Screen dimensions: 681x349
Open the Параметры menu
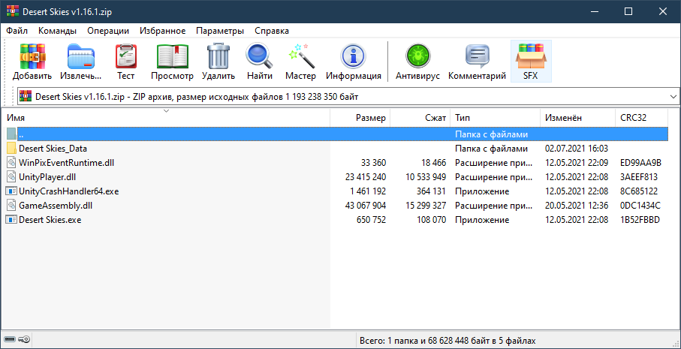(219, 31)
